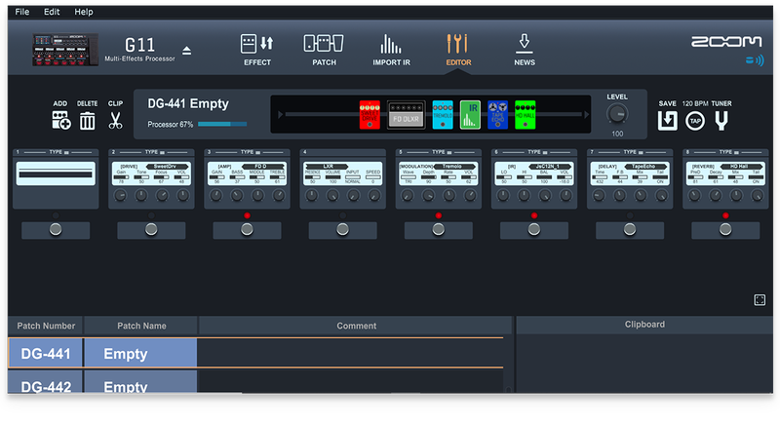Select the green HD Hall pedal in chain
The image size is (780, 426).
[526, 115]
